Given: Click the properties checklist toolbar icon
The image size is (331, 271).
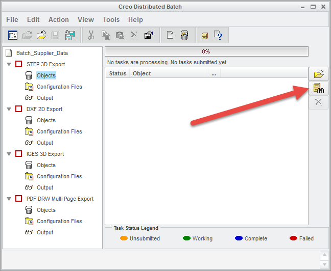Looking at the screenshot, I should pos(149,35).
